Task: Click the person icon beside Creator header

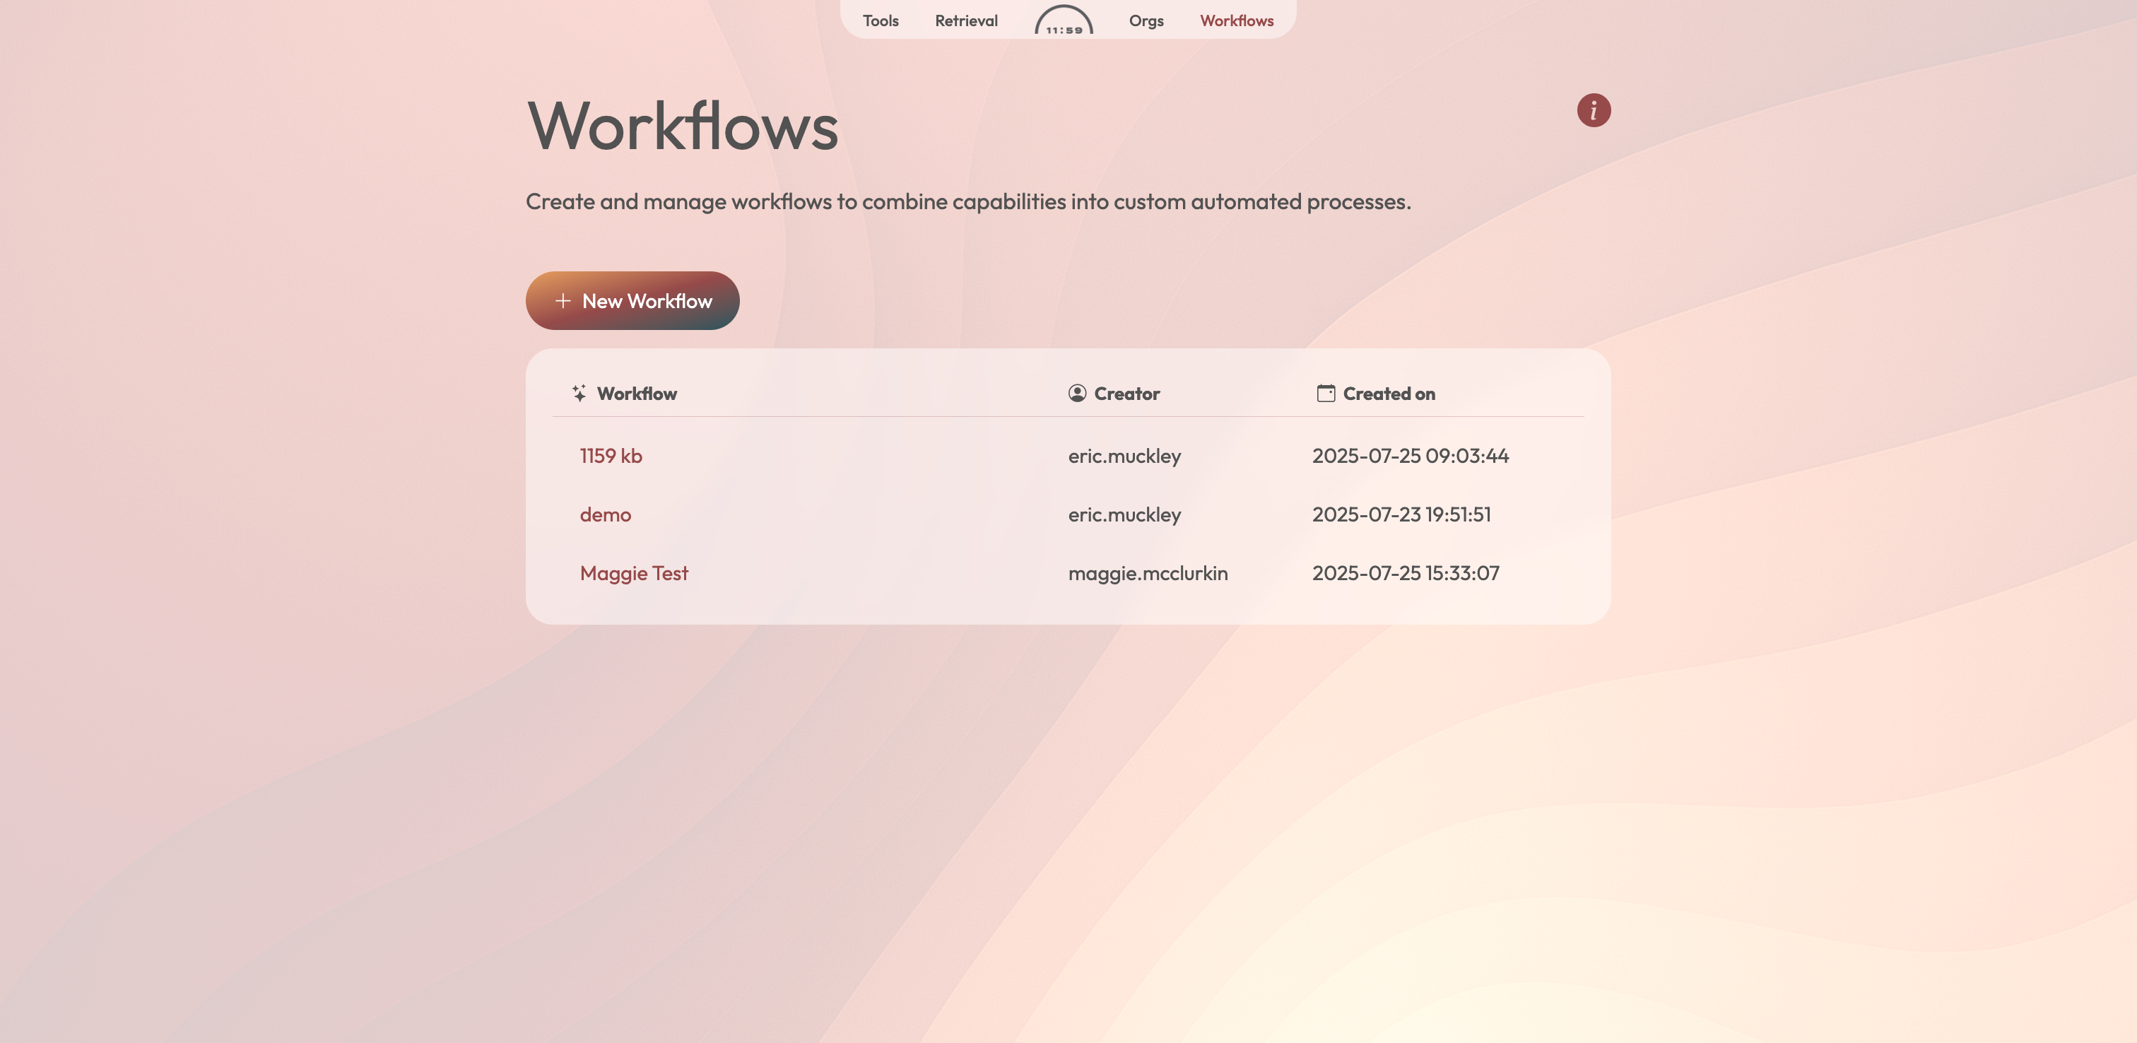Action: click(1077, 394)
